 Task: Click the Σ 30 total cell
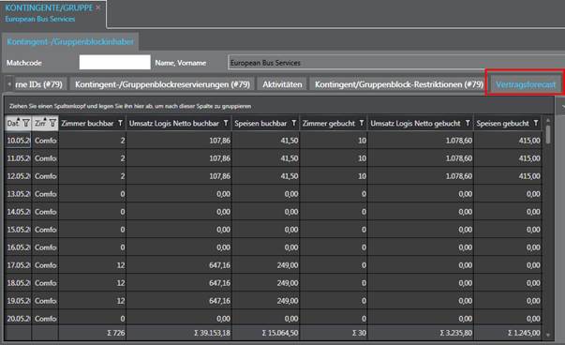coord(334,333)
